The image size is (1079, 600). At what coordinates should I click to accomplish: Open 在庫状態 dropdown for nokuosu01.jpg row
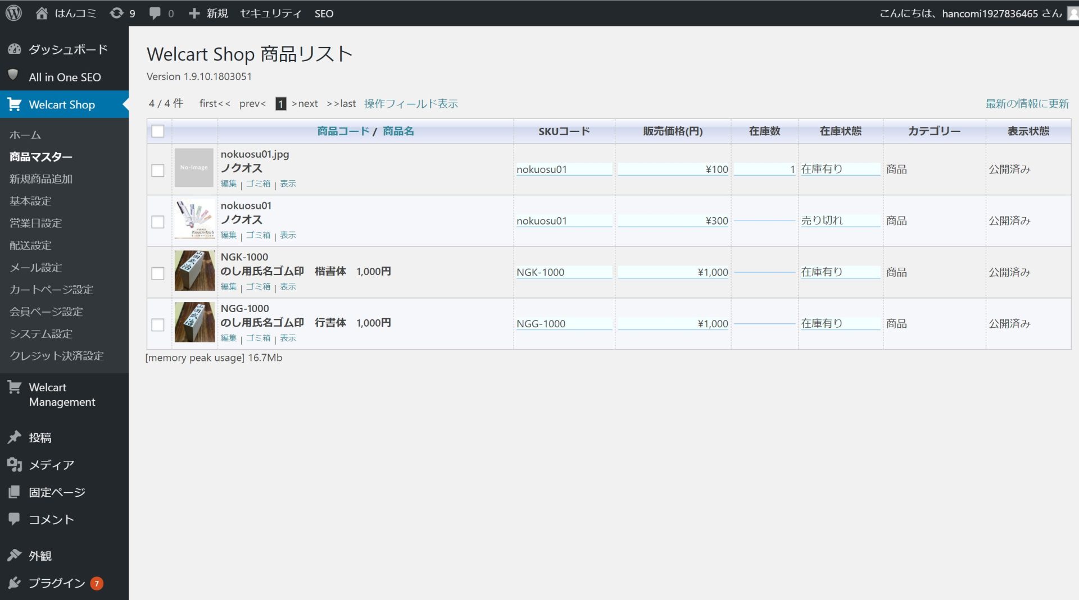tap(840, 169)
